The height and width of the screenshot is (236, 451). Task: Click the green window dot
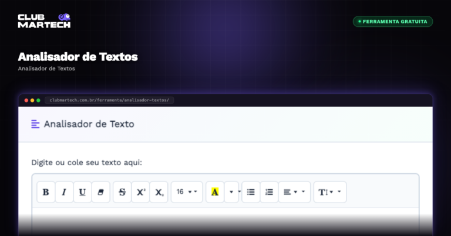(x=38, y=100)
